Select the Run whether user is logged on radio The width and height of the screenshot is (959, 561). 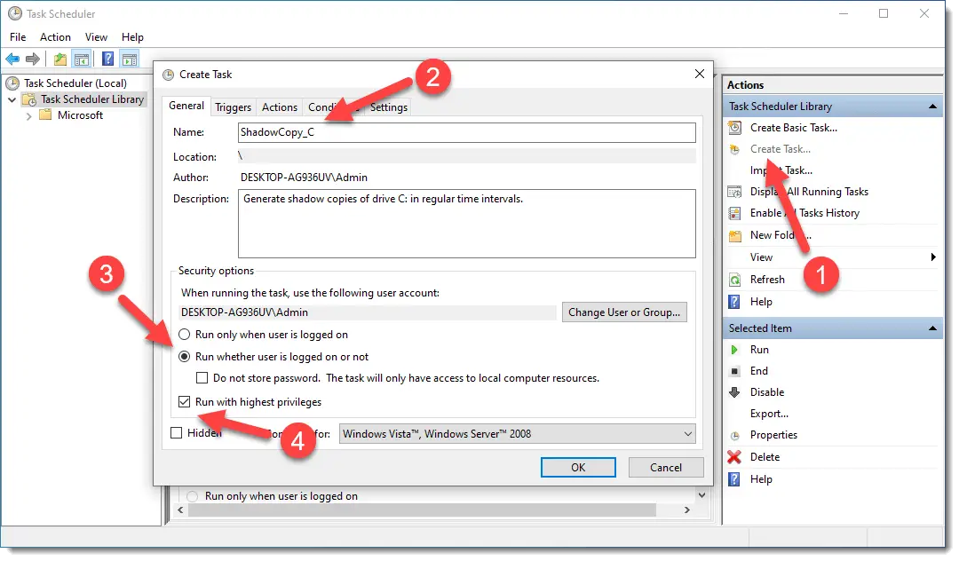click(184, 356)
